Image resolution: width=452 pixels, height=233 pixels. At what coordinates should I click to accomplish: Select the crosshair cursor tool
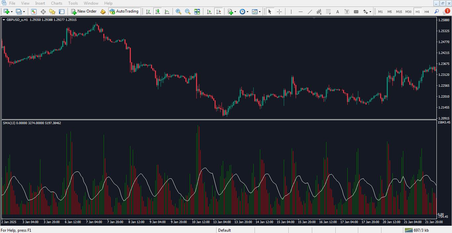[x=279, y=12]
